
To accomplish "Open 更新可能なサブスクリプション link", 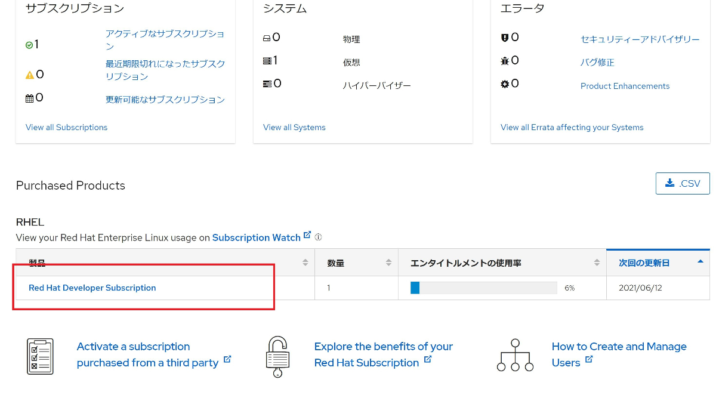I will click(165, 100).
